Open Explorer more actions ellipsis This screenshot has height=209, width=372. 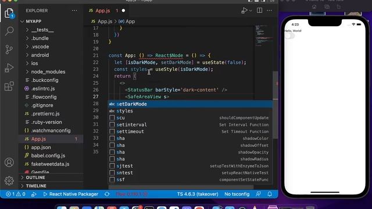(x=74, y=10)
